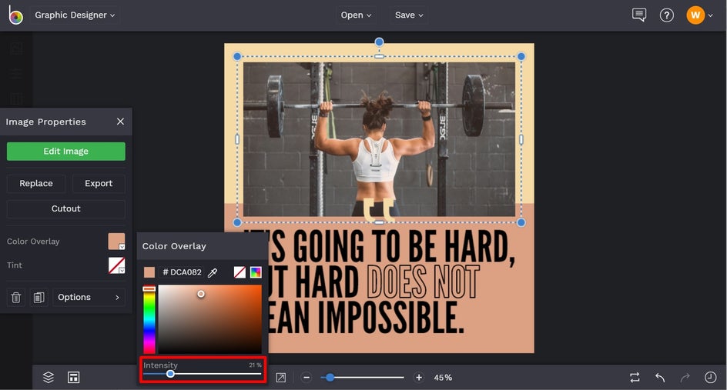The height and width of the screenshot is (390, 727).
Task: Open the Save menu
Action: [409, 15]
